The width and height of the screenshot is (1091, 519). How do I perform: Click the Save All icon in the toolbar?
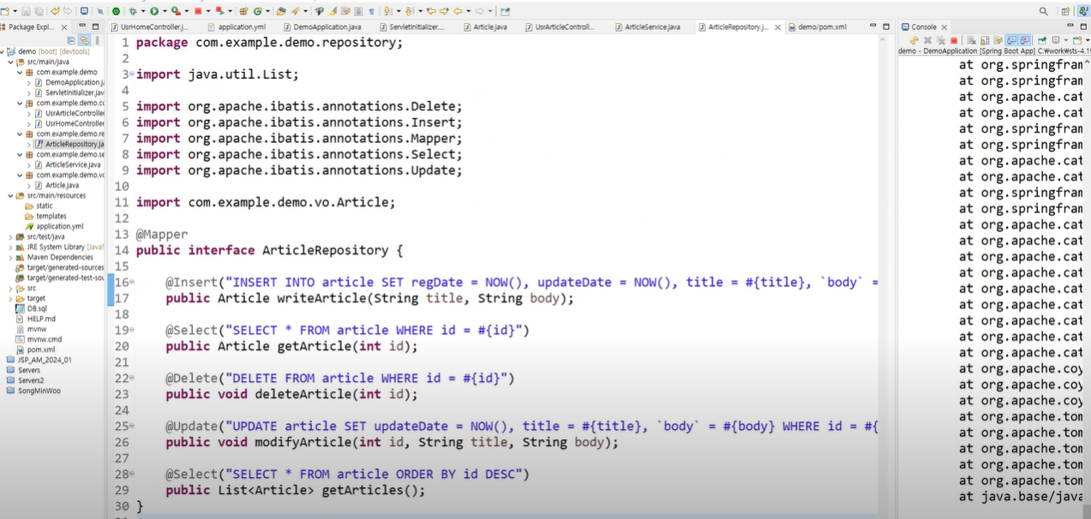(39, 11)
